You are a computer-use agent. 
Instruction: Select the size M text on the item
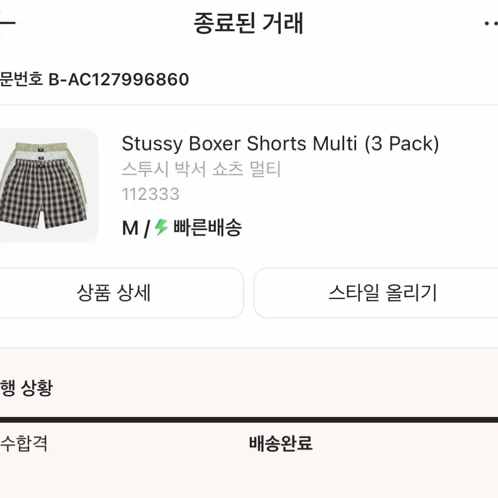129,229
